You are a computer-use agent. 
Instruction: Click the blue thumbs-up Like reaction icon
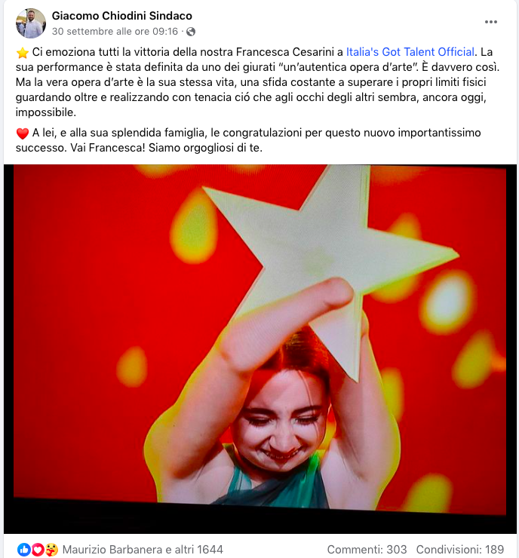click(x=24, y=550)
